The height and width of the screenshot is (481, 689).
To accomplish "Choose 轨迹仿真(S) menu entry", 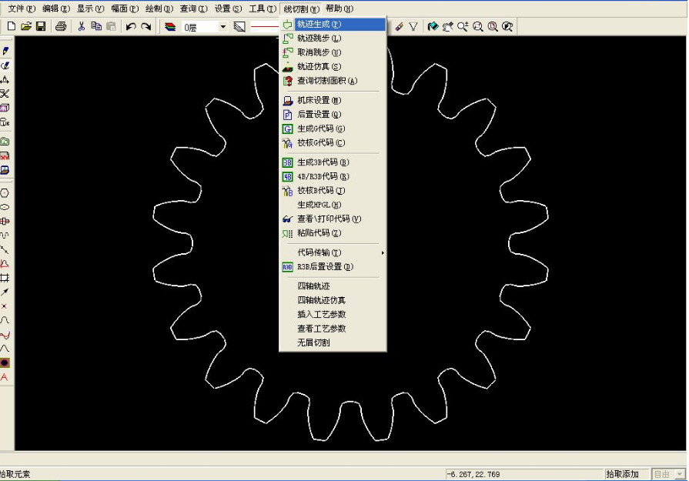I will (333, 66).
